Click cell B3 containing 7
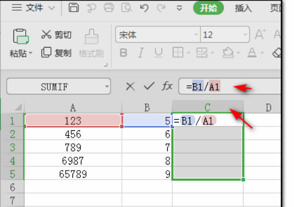The image size is (294, 207). [x=147, y=147]
